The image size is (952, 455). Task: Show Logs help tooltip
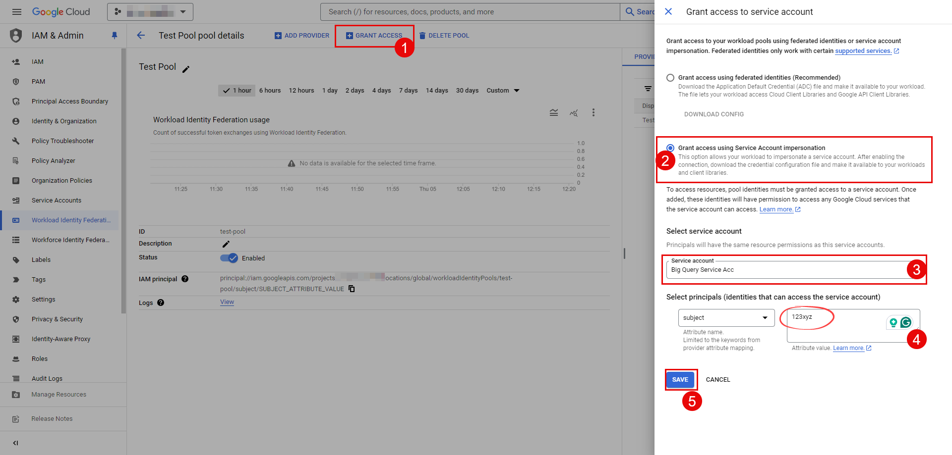pos(161,303)
